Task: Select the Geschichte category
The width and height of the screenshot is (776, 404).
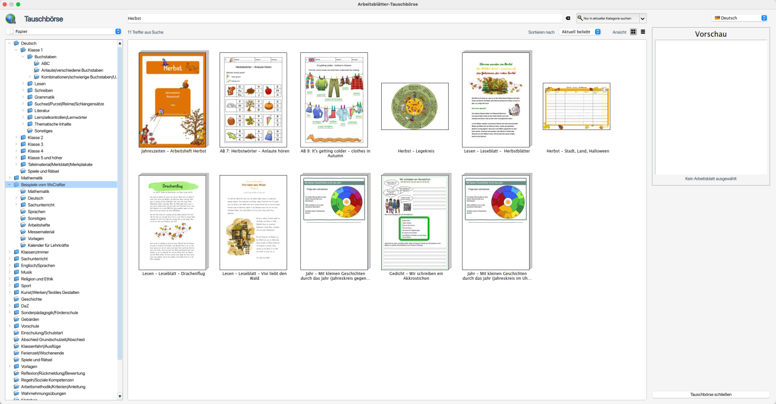Action: (31, 299)
